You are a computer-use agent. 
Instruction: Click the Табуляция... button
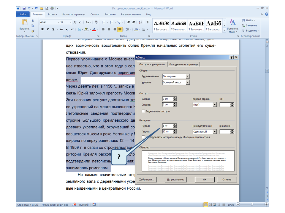[146, 179]
